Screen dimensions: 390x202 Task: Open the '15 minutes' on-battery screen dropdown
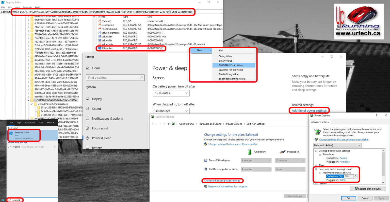coord(171,93)
